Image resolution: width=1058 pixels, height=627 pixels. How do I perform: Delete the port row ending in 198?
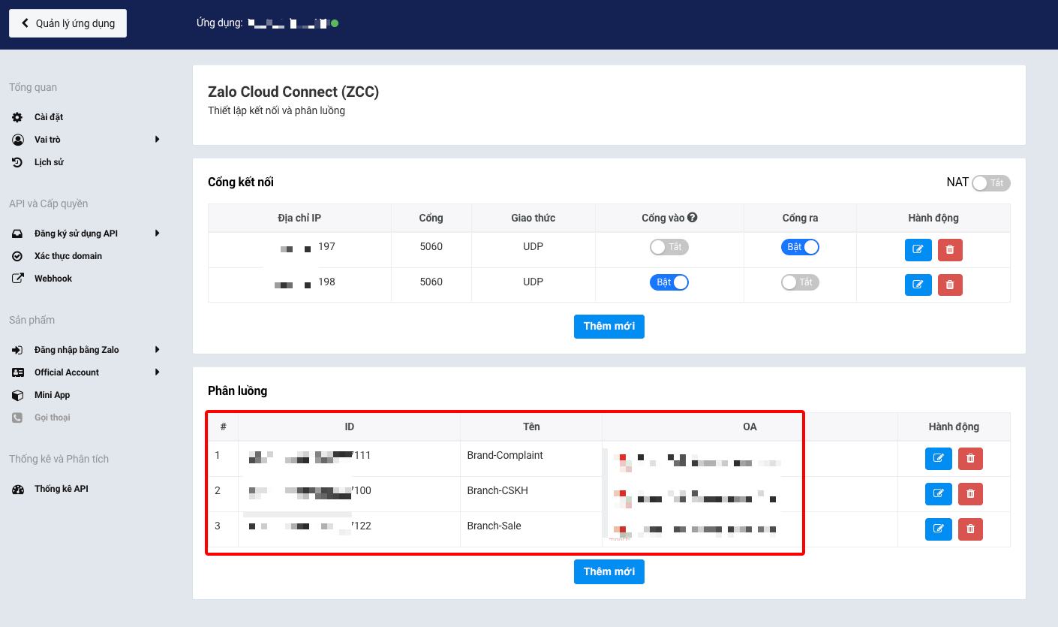click(950, 285)
